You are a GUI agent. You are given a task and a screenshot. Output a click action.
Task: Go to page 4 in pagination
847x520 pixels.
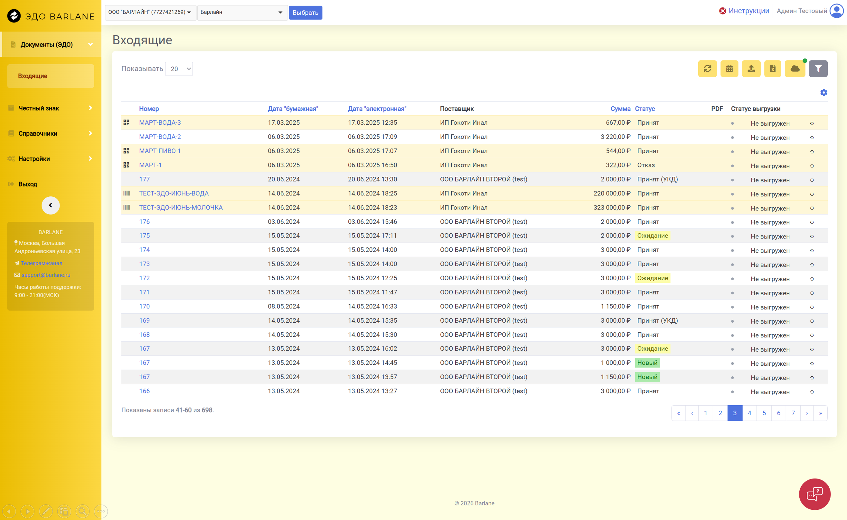click(749, 413)
